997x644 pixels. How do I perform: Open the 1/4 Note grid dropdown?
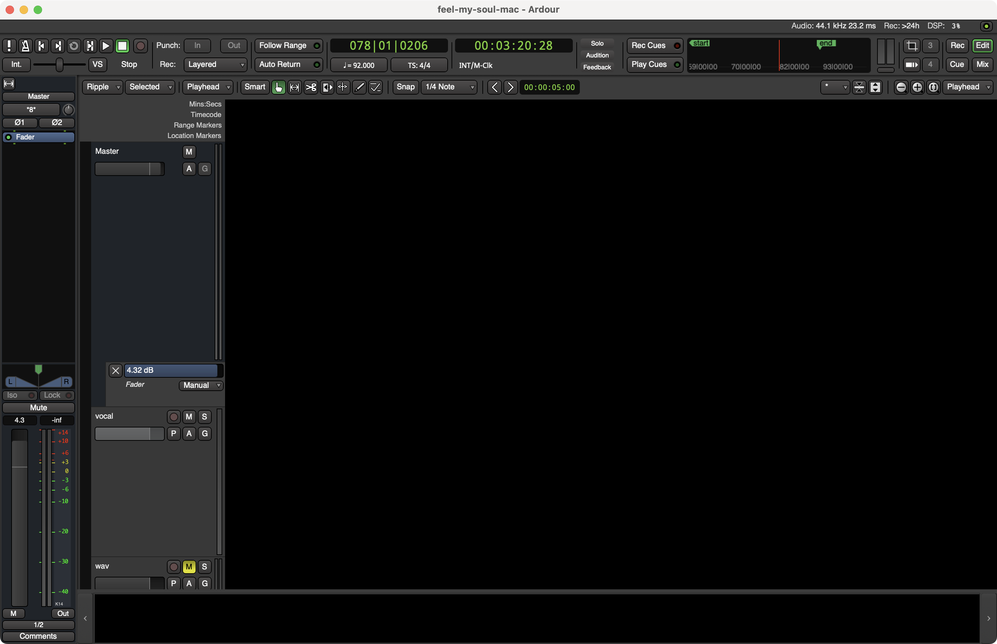pyautogui.click(x=449, y=87)
